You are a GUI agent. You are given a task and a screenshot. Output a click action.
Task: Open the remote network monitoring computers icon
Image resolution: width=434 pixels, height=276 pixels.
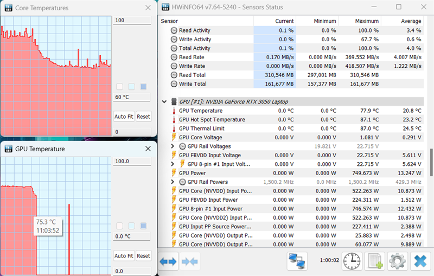coord(297,261)
